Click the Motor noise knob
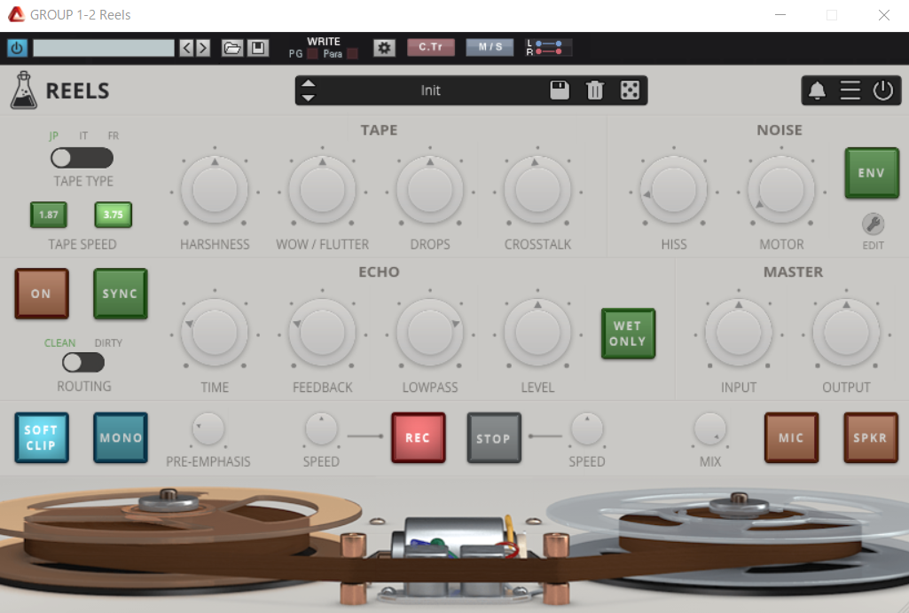 pyautogui.click(x=781, y=190)
